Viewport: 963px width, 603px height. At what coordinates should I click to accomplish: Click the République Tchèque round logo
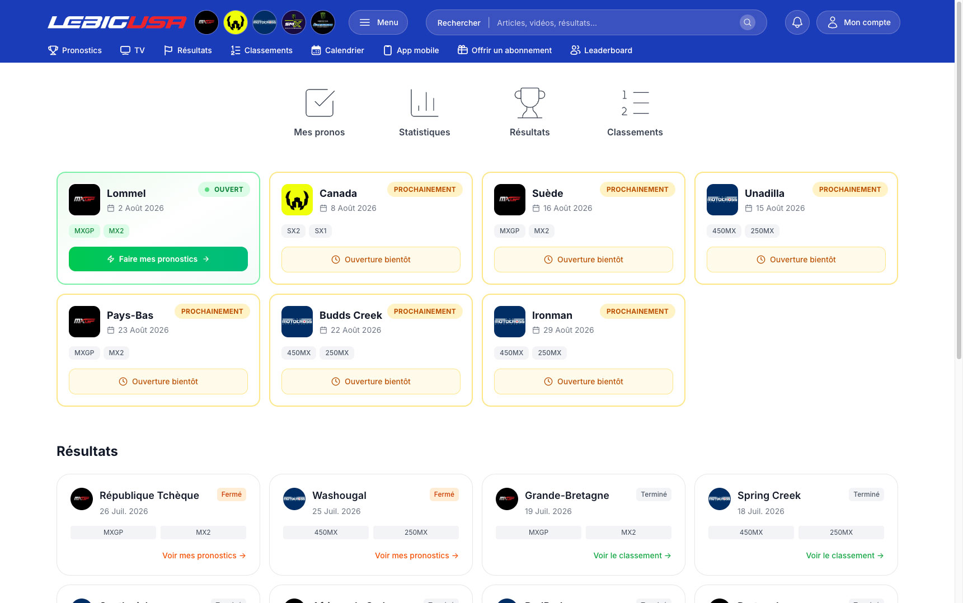pos(82,499)
